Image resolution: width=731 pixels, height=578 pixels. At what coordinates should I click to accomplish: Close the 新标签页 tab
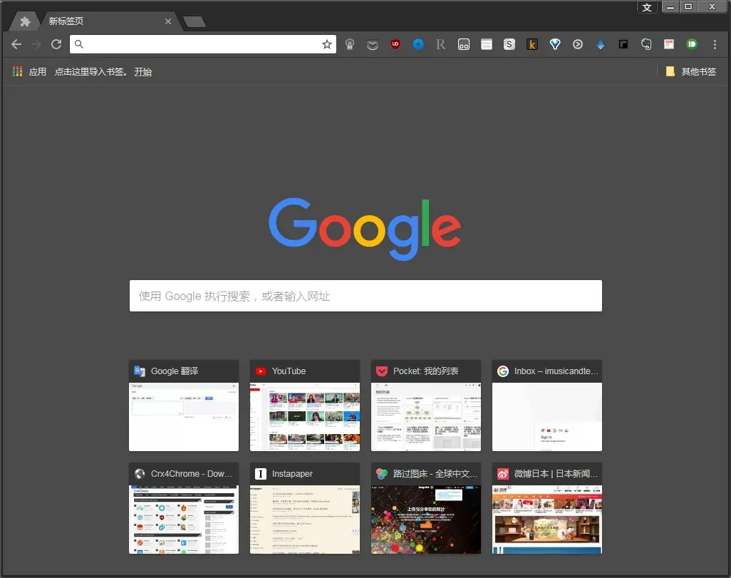click(168, 21)
